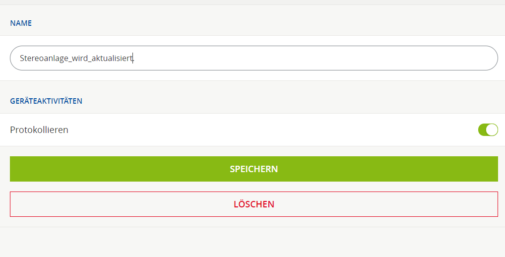Click the red Löschen button
This screenshot has width=505, height=257.
pos(253,204)
